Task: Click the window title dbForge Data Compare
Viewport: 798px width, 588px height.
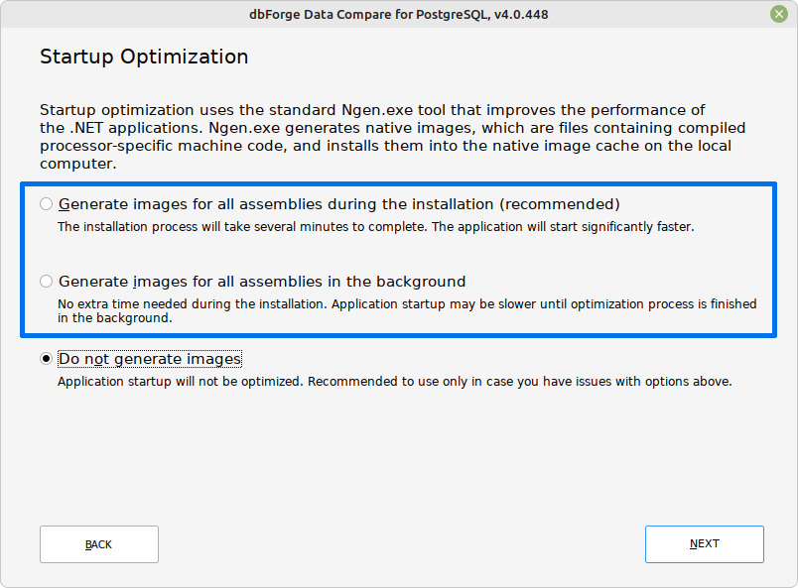Action: tap(398, 14)
